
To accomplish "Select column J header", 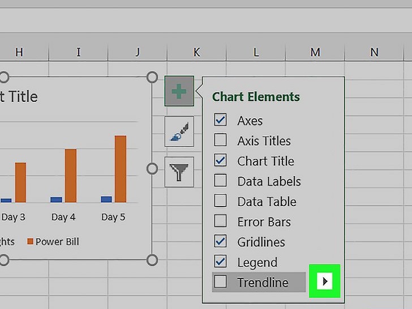I will point(138,52).
